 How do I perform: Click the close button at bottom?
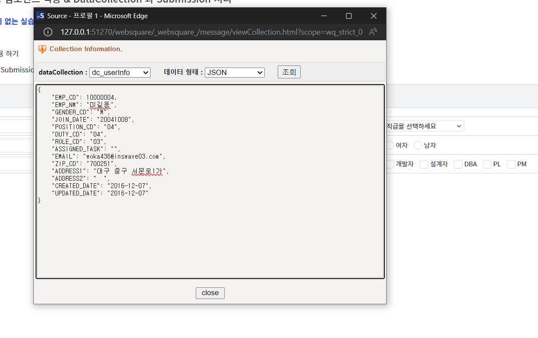tap(210, 293)
